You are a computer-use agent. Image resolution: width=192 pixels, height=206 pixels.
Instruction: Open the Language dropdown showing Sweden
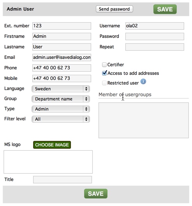61,89
